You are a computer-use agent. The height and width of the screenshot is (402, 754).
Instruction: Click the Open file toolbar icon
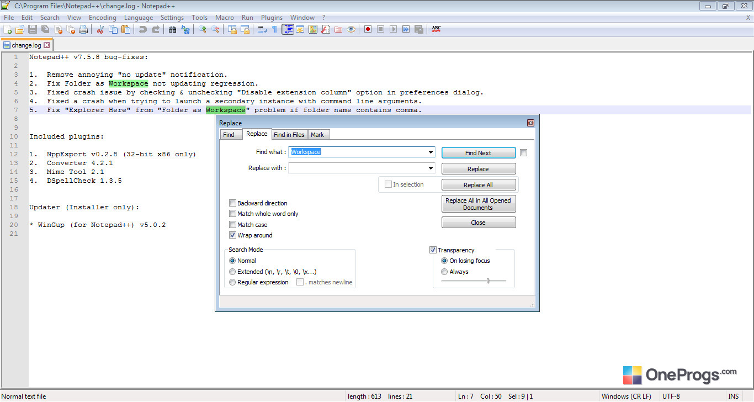pos(20,29)
